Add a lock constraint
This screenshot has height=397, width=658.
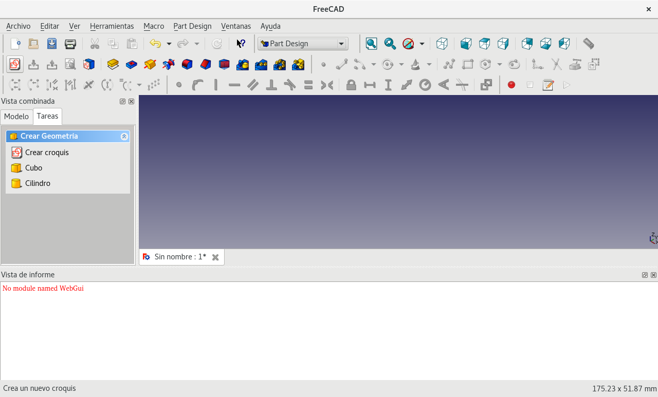[x=351, y=85]
